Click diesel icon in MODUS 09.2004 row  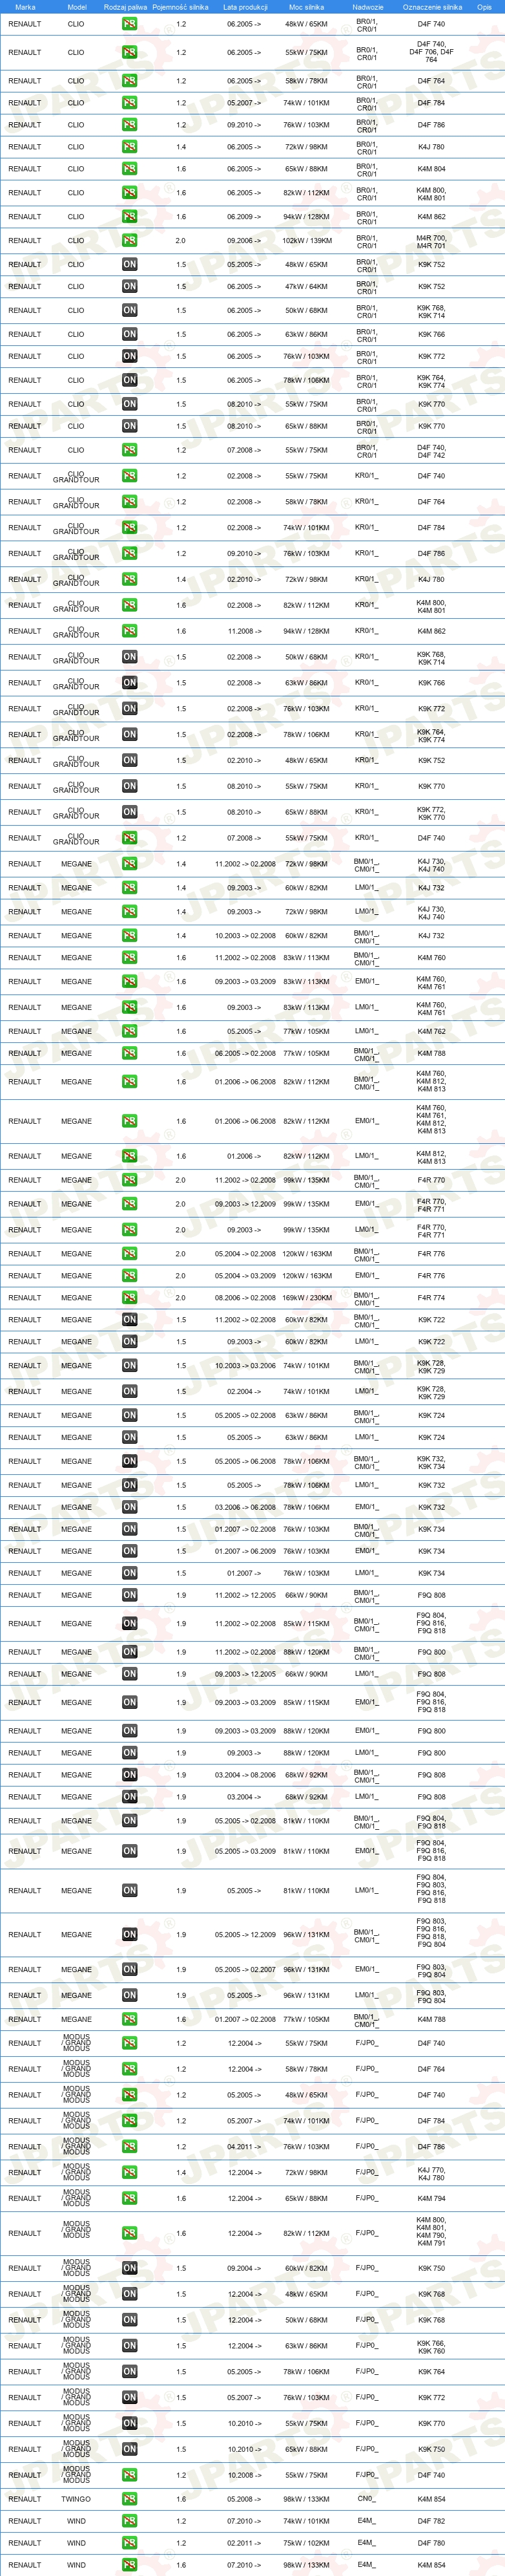[130, 2269]
